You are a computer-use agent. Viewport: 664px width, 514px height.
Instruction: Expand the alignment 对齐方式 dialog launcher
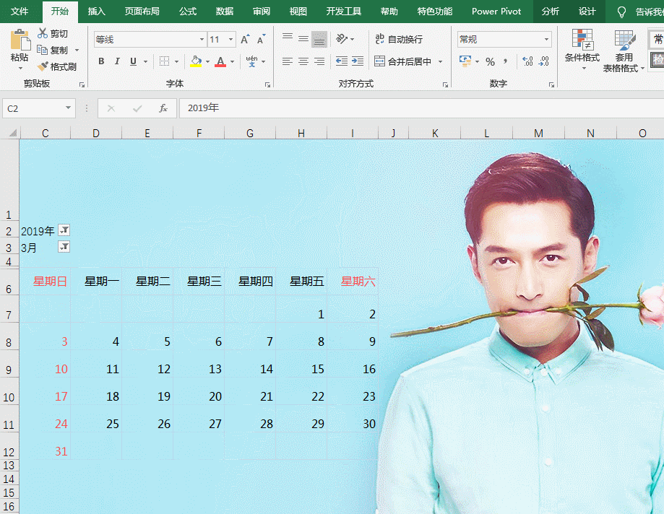[446, 85]
